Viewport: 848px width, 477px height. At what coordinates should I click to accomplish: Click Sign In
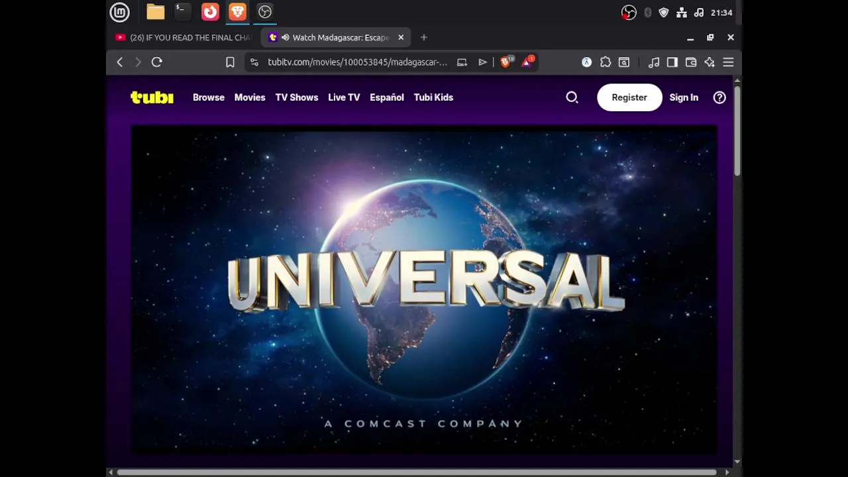(x=684, y=97)
